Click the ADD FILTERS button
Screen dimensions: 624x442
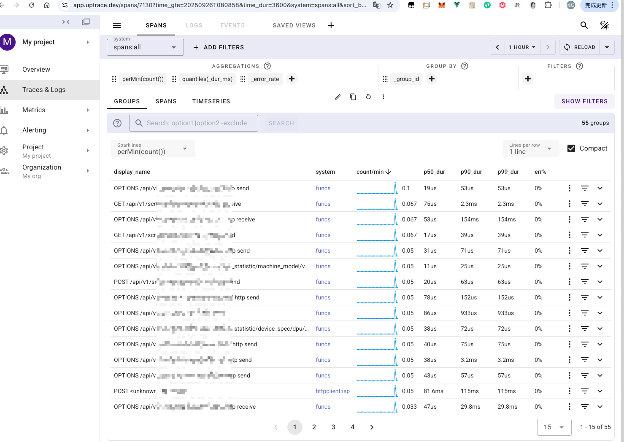(x=219, y=47)
